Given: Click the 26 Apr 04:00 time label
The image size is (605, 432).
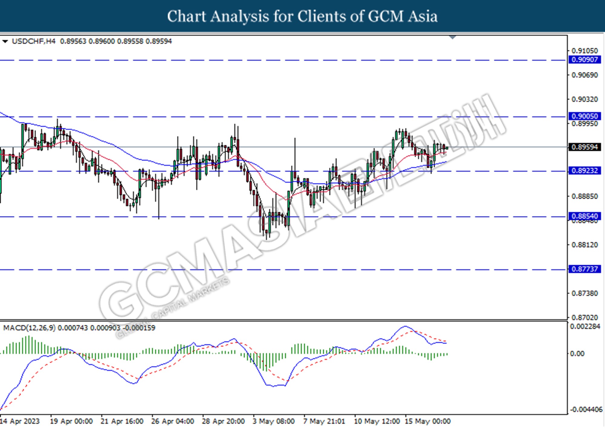Looking at the screenshot, I should click(x=173, y=421).
